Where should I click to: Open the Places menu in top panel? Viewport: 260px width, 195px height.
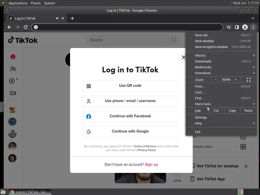[36, 3]
